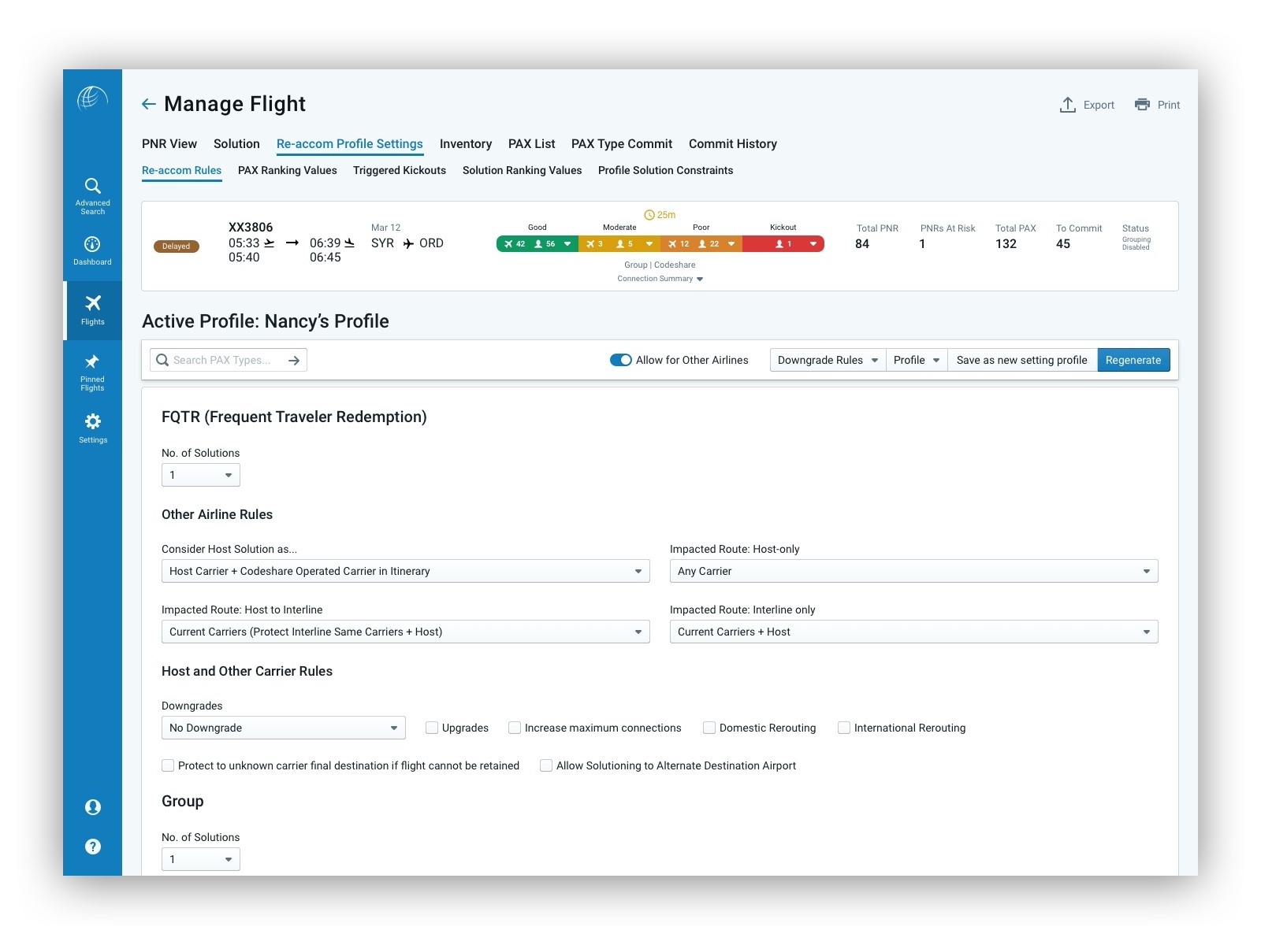Click the user account icon above the help icon
Screen dimensions: 1261x945
(92, 806)
